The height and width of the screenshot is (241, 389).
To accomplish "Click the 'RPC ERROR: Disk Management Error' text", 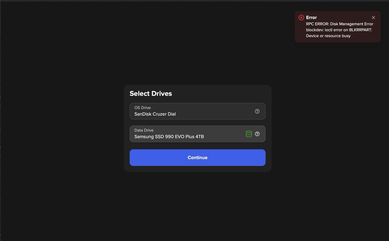I will click(339, 24).
